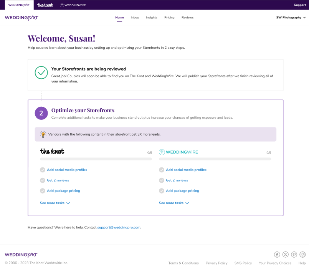
Task: Click the WeddingPro logo in header
Action: [21, 18]
